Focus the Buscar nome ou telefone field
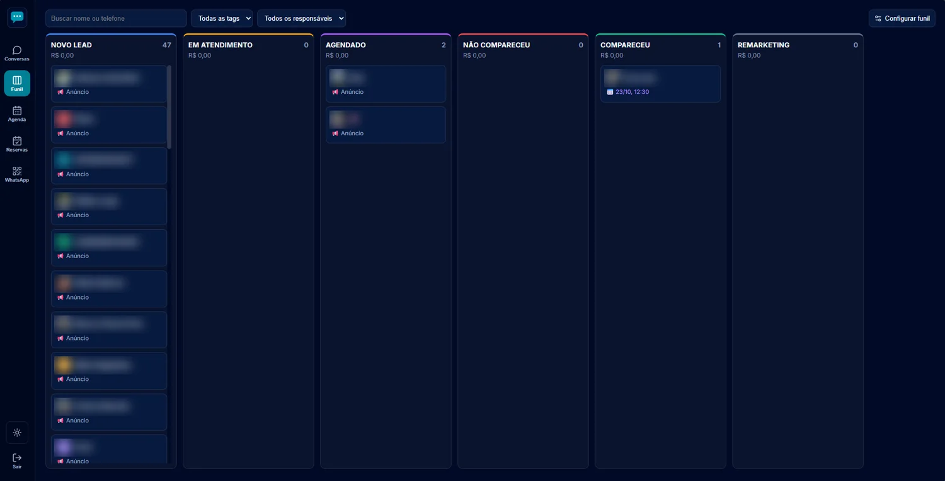The height and width of the screenshot is (481, 945). 116,18
